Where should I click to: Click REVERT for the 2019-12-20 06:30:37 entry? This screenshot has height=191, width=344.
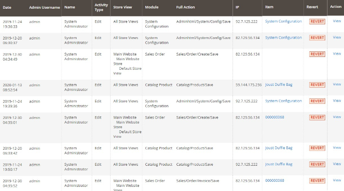point(317,38)
